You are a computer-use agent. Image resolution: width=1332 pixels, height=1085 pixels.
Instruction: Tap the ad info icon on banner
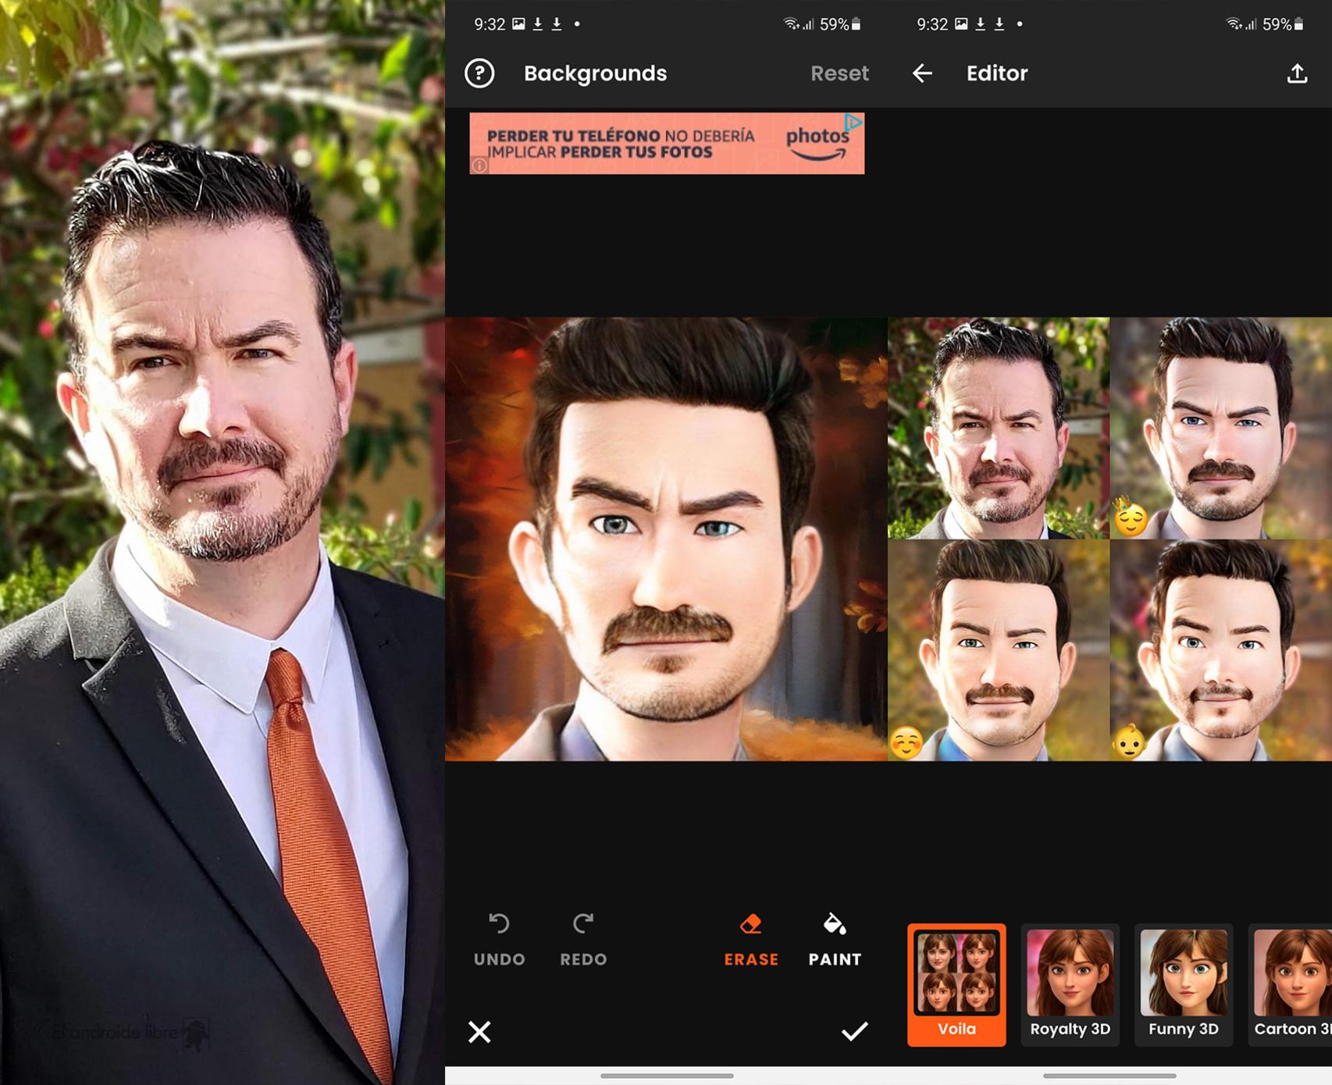pyautogui.click(x=479, y=165)
